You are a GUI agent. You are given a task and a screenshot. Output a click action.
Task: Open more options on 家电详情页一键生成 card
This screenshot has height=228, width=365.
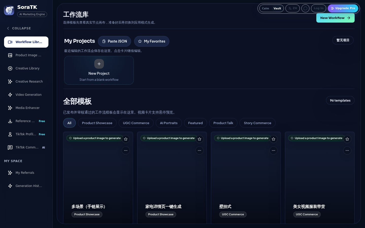click(x=199, y=150)
